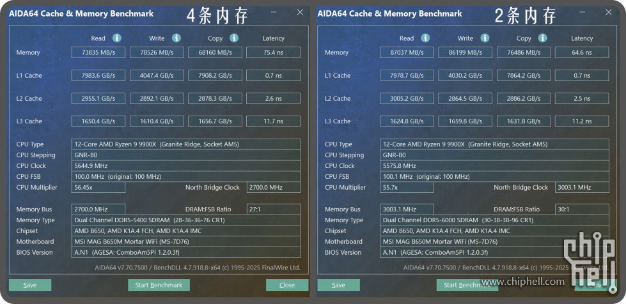The image size is (626, 304).
Task: Click L3 copy value 1631.8 GB/s
Action: [x=524, y=121]
